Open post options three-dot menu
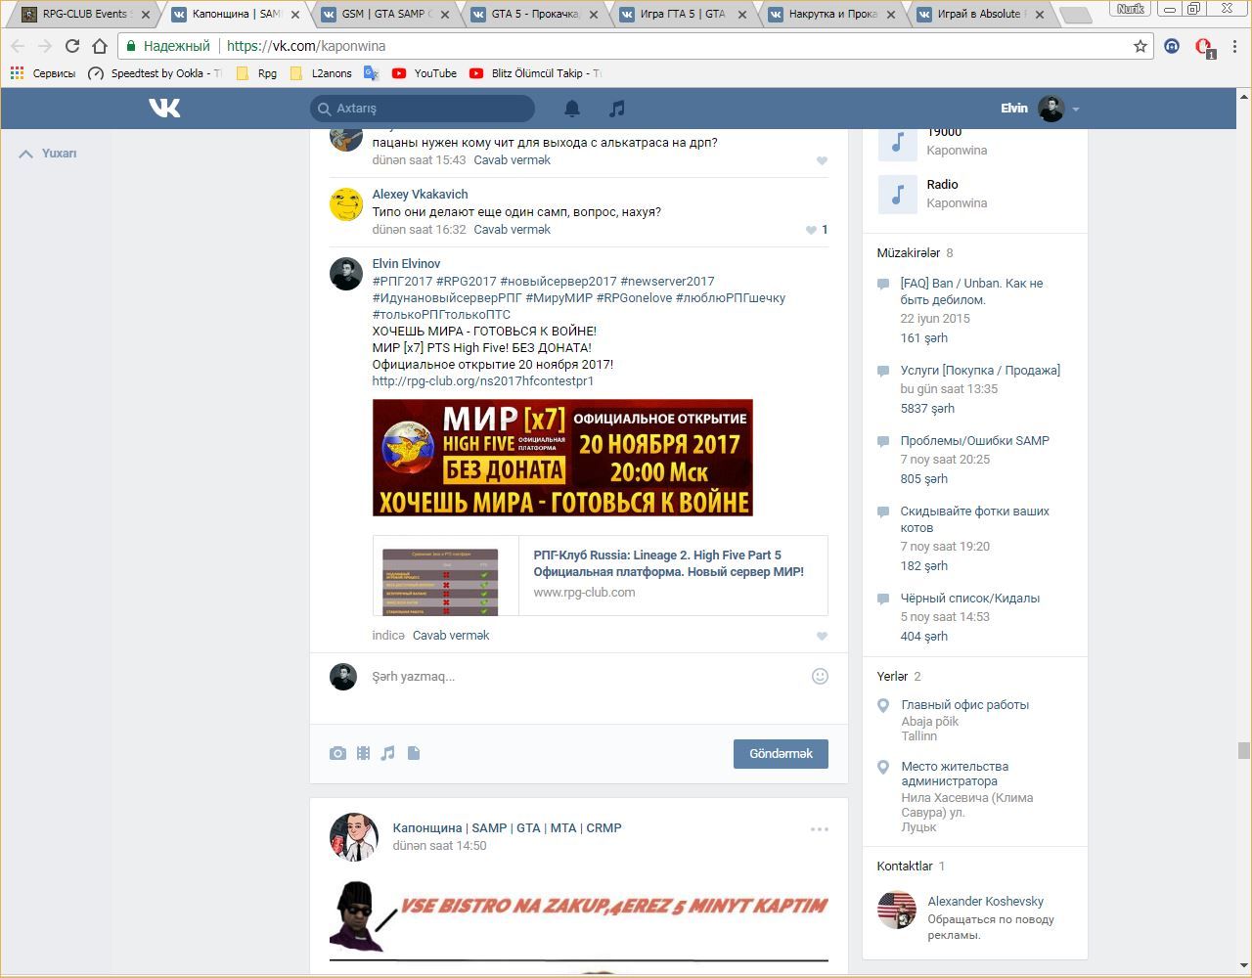Image resolution: width=1252 pixels, height=978 pixels. point(820,828)
